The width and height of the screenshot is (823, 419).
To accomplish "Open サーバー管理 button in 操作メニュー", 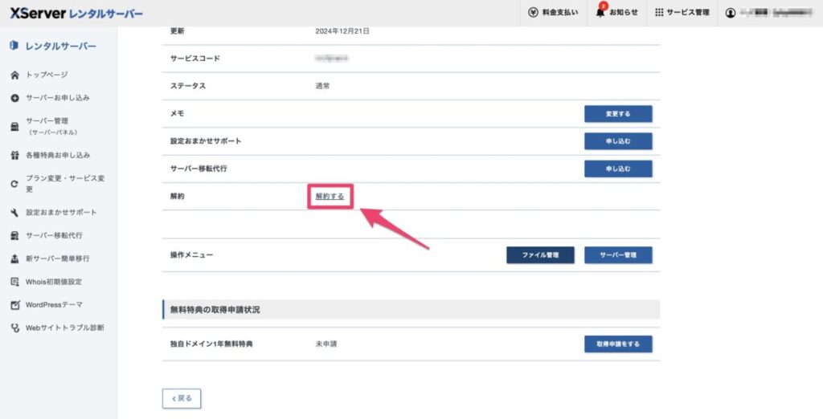I will [x=618, y=255].
